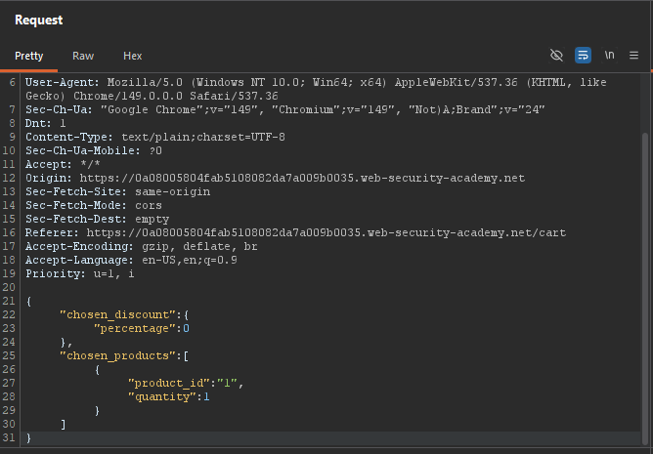Click Sec-Fetch-Site: same-origin line
The image size is (653, 454).
pyautogui.click(x=118, y=191)
